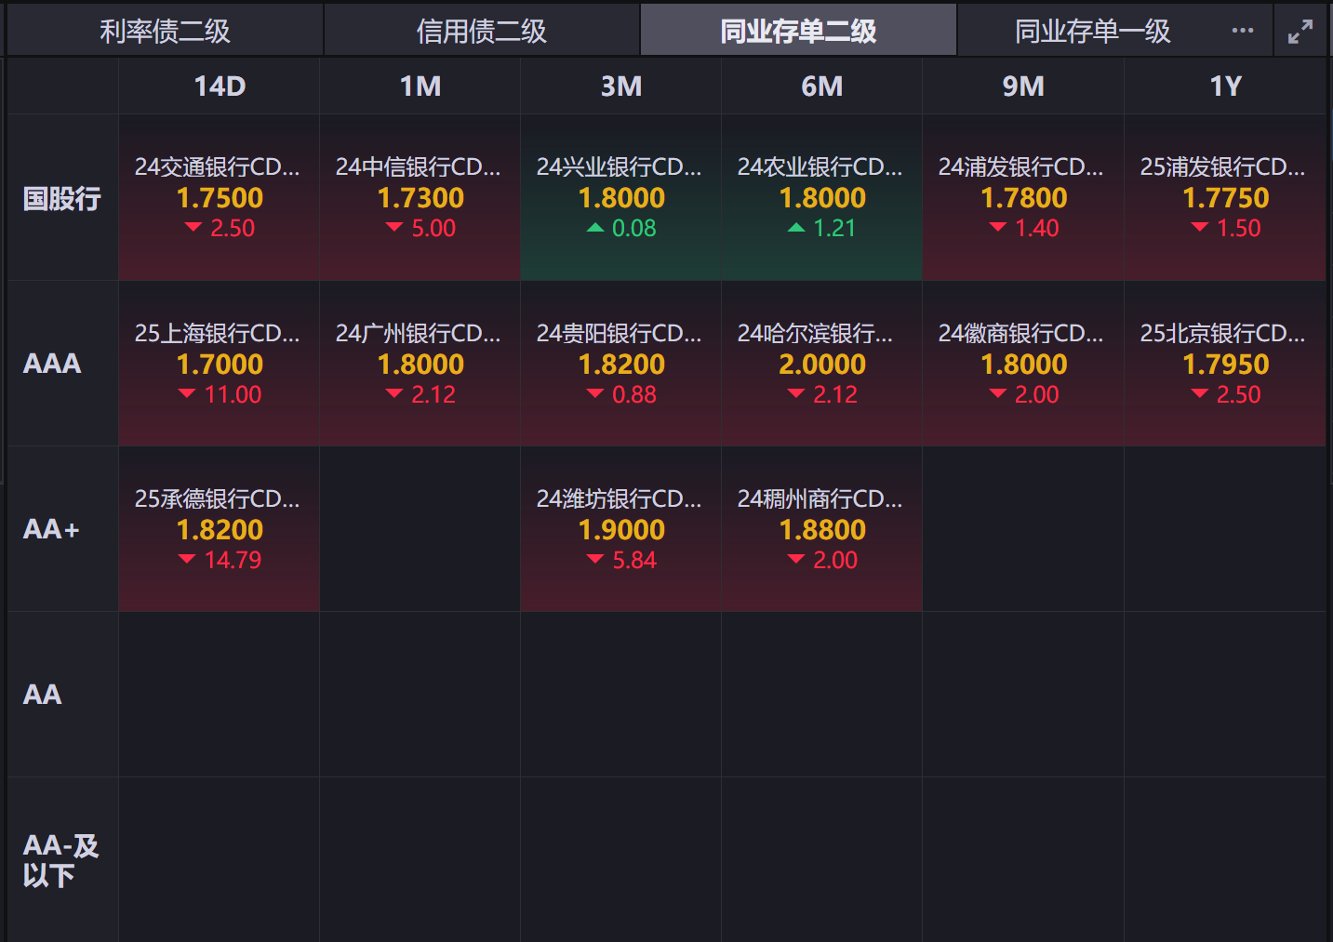This screenshot has width=1333, height=942.
Task: Click the fullscreen expand icon
Action: tap(1300, 30)
